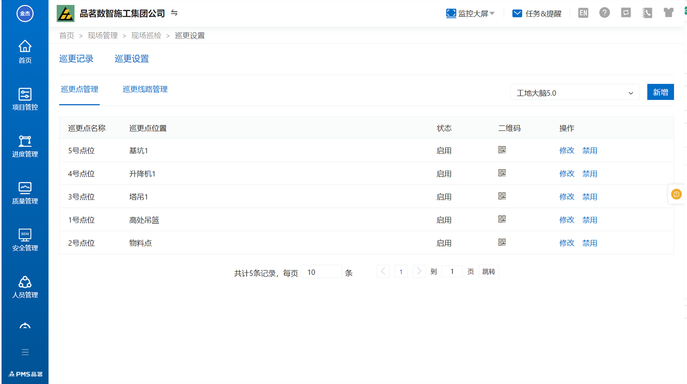The width and height of the screenshot is (687, 384).
Task: Switch language with the EN icon
Action: click(x=583, y=13)
